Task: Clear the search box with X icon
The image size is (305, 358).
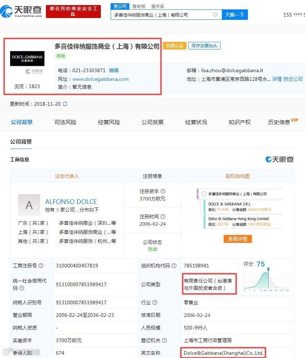Action: (215, 14)
